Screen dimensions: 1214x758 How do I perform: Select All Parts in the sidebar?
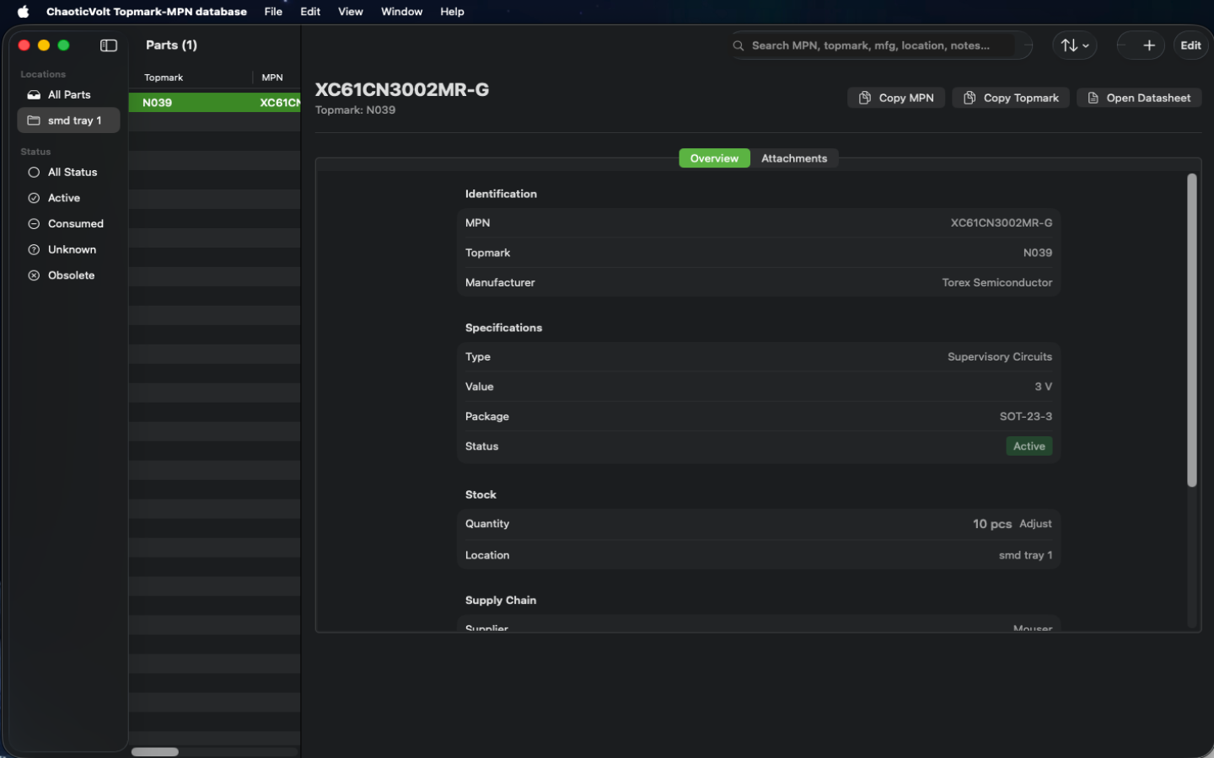(x=68, y=94)
